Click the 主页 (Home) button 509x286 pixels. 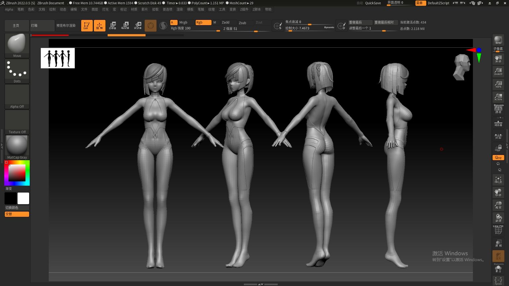[x=17, y=25]
